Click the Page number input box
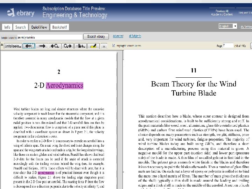Screen dimensions: 252x189 [x=228, y=45]
